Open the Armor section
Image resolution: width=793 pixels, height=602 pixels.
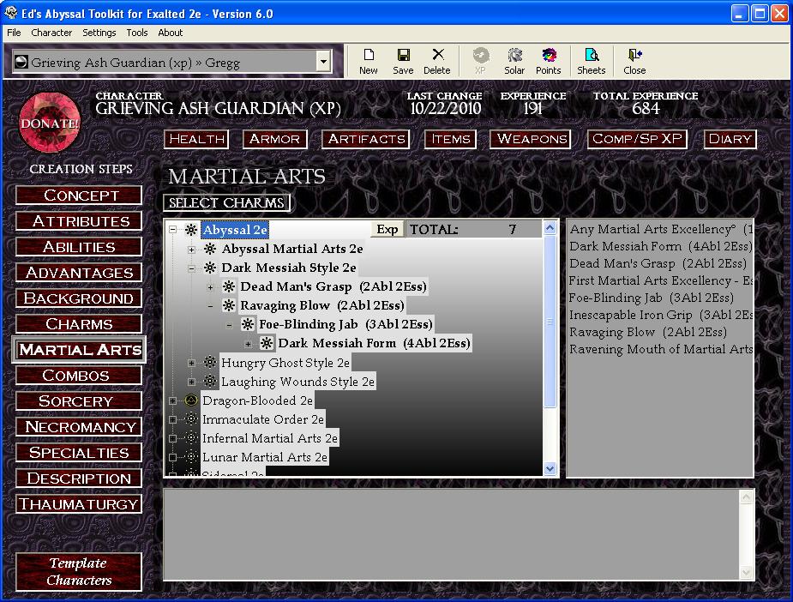click(274, 139)
